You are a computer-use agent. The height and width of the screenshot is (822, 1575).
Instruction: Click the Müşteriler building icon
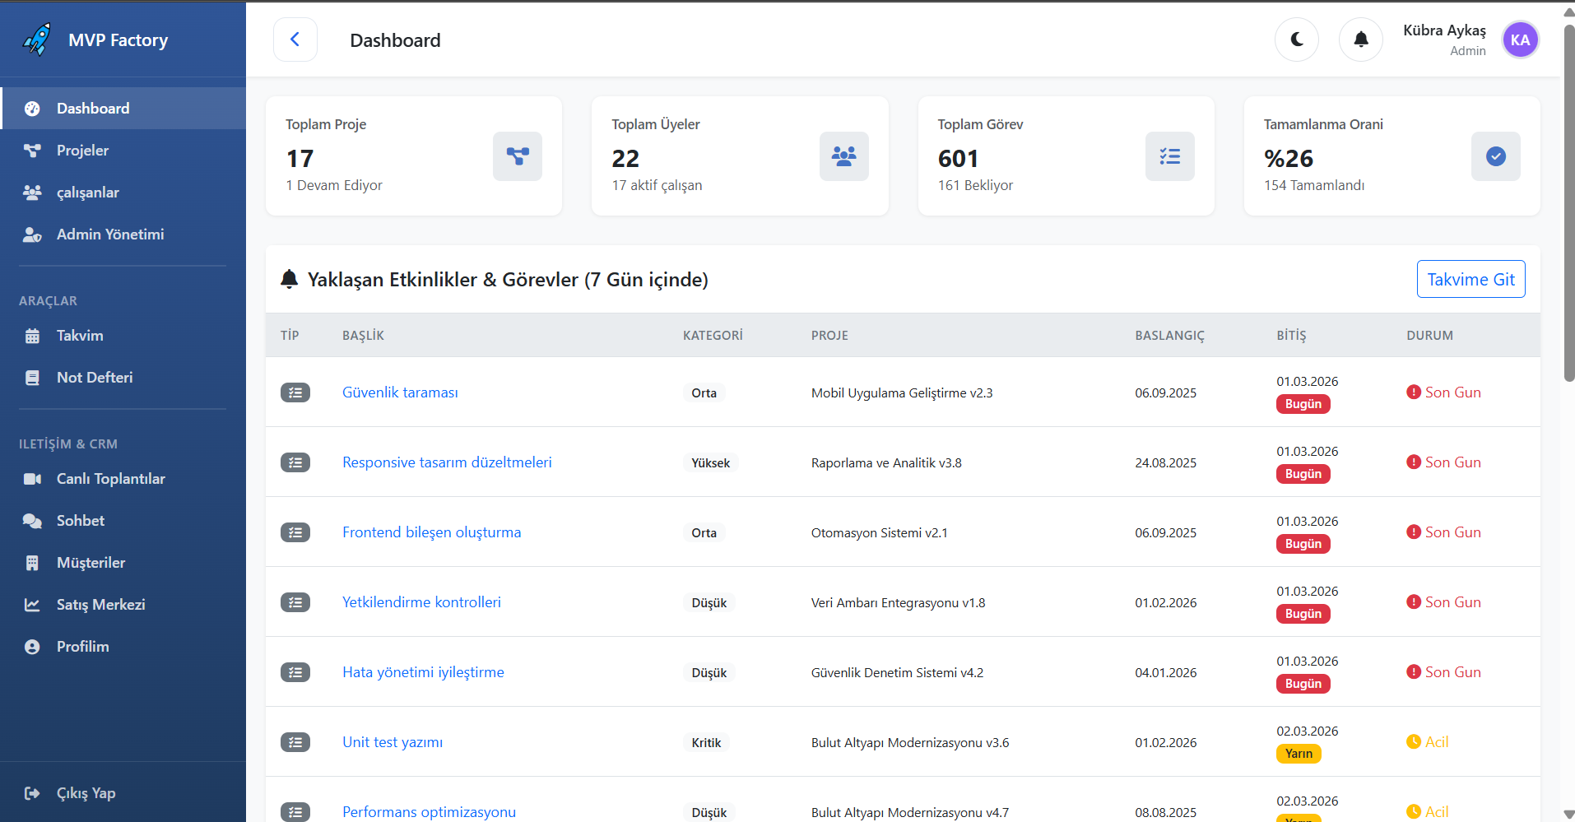32,563
